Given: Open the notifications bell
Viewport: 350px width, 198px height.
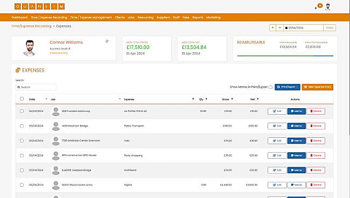Looking at the screenshot, I should [x=316, y=8].
